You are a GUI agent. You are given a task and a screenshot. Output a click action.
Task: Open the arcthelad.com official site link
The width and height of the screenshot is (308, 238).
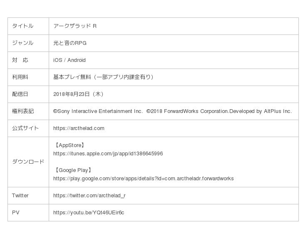tap(79, 128)
